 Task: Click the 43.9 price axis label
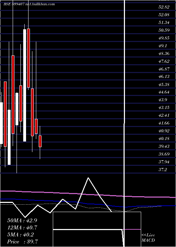[x=163, y=100]
